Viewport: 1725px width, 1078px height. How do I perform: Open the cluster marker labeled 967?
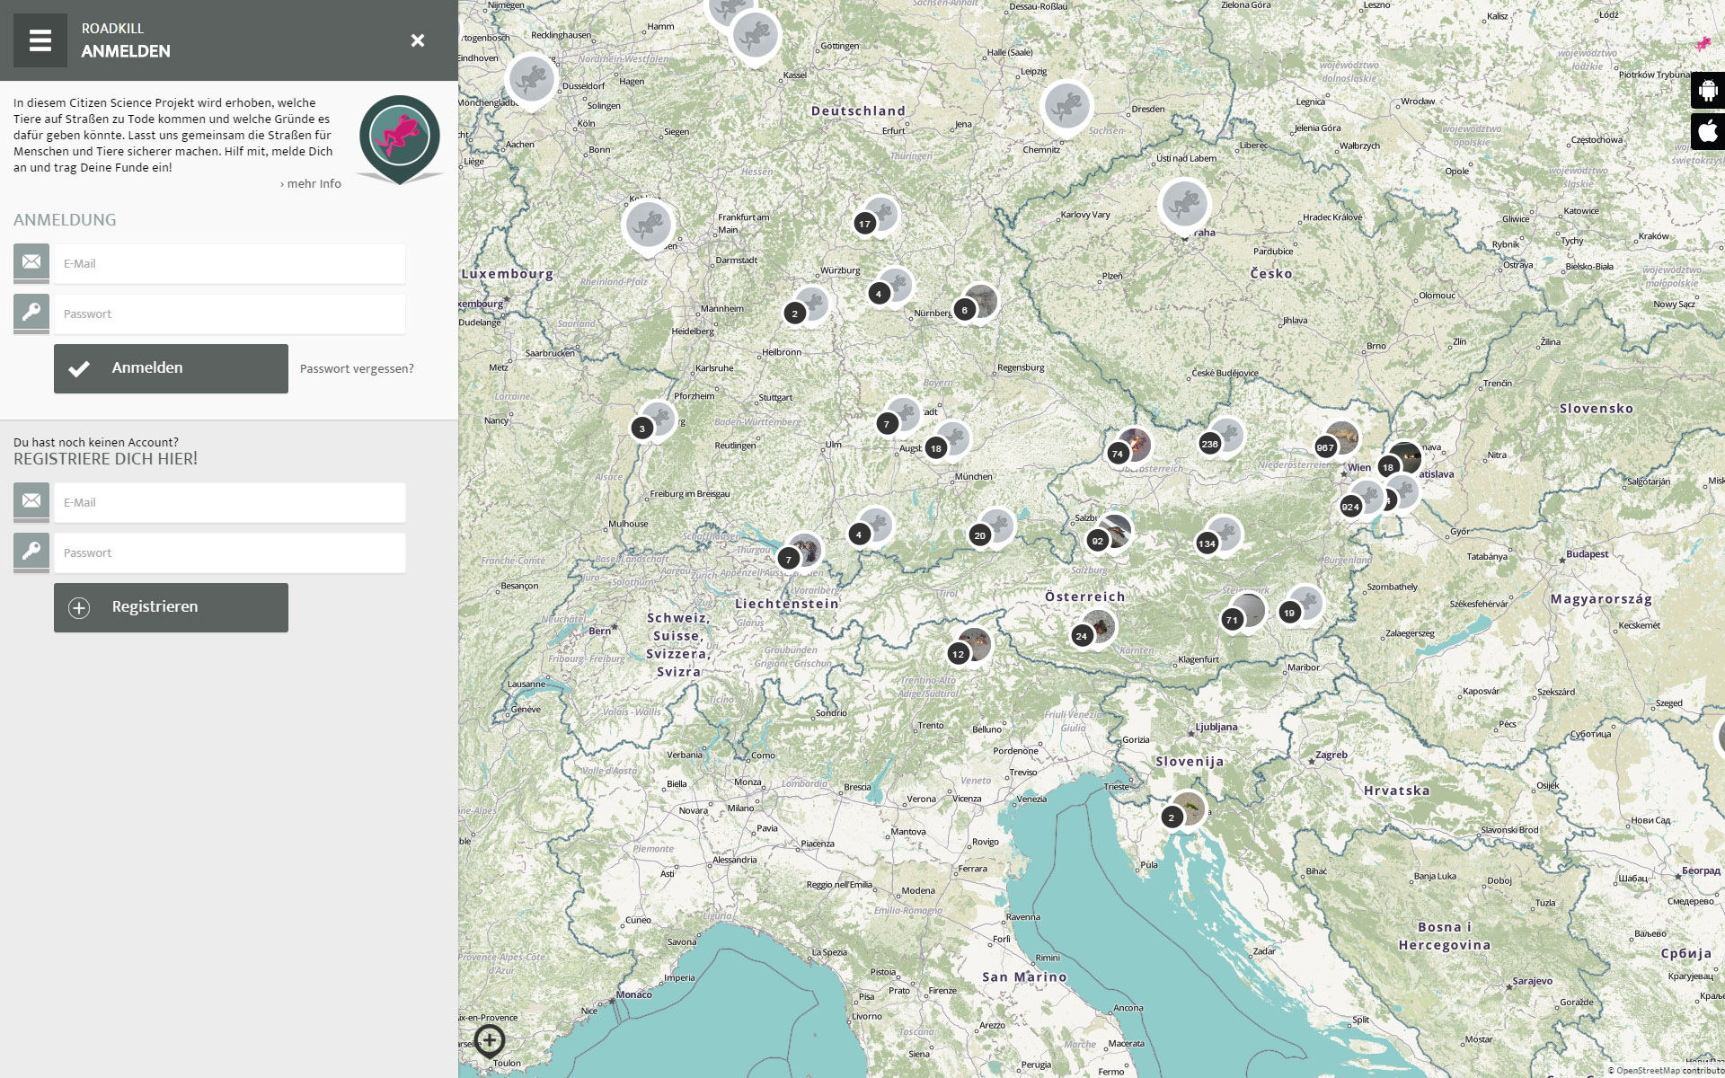click(x=1325, y=447)
